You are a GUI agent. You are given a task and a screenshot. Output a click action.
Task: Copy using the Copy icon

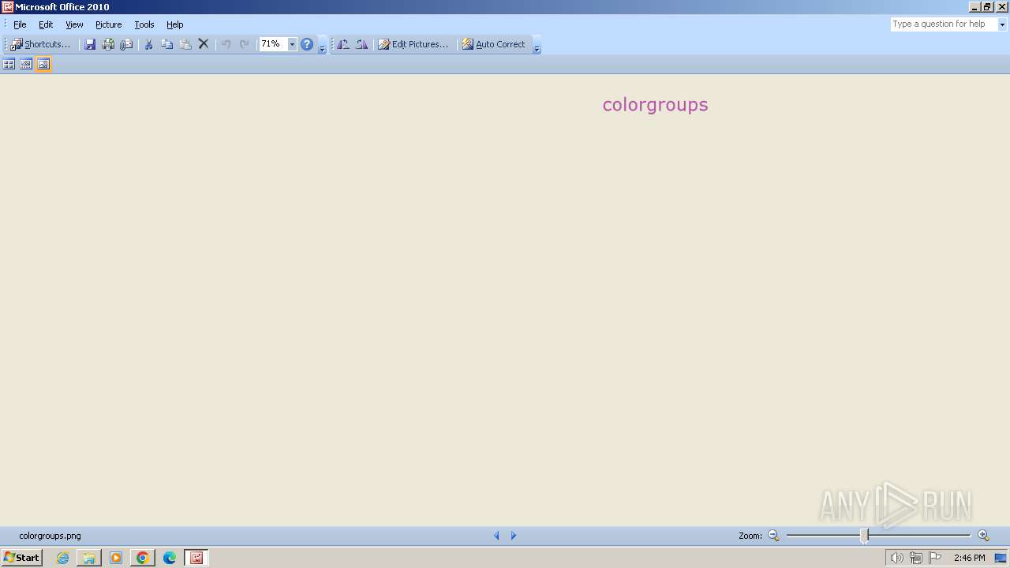click(x=166, y=44)
